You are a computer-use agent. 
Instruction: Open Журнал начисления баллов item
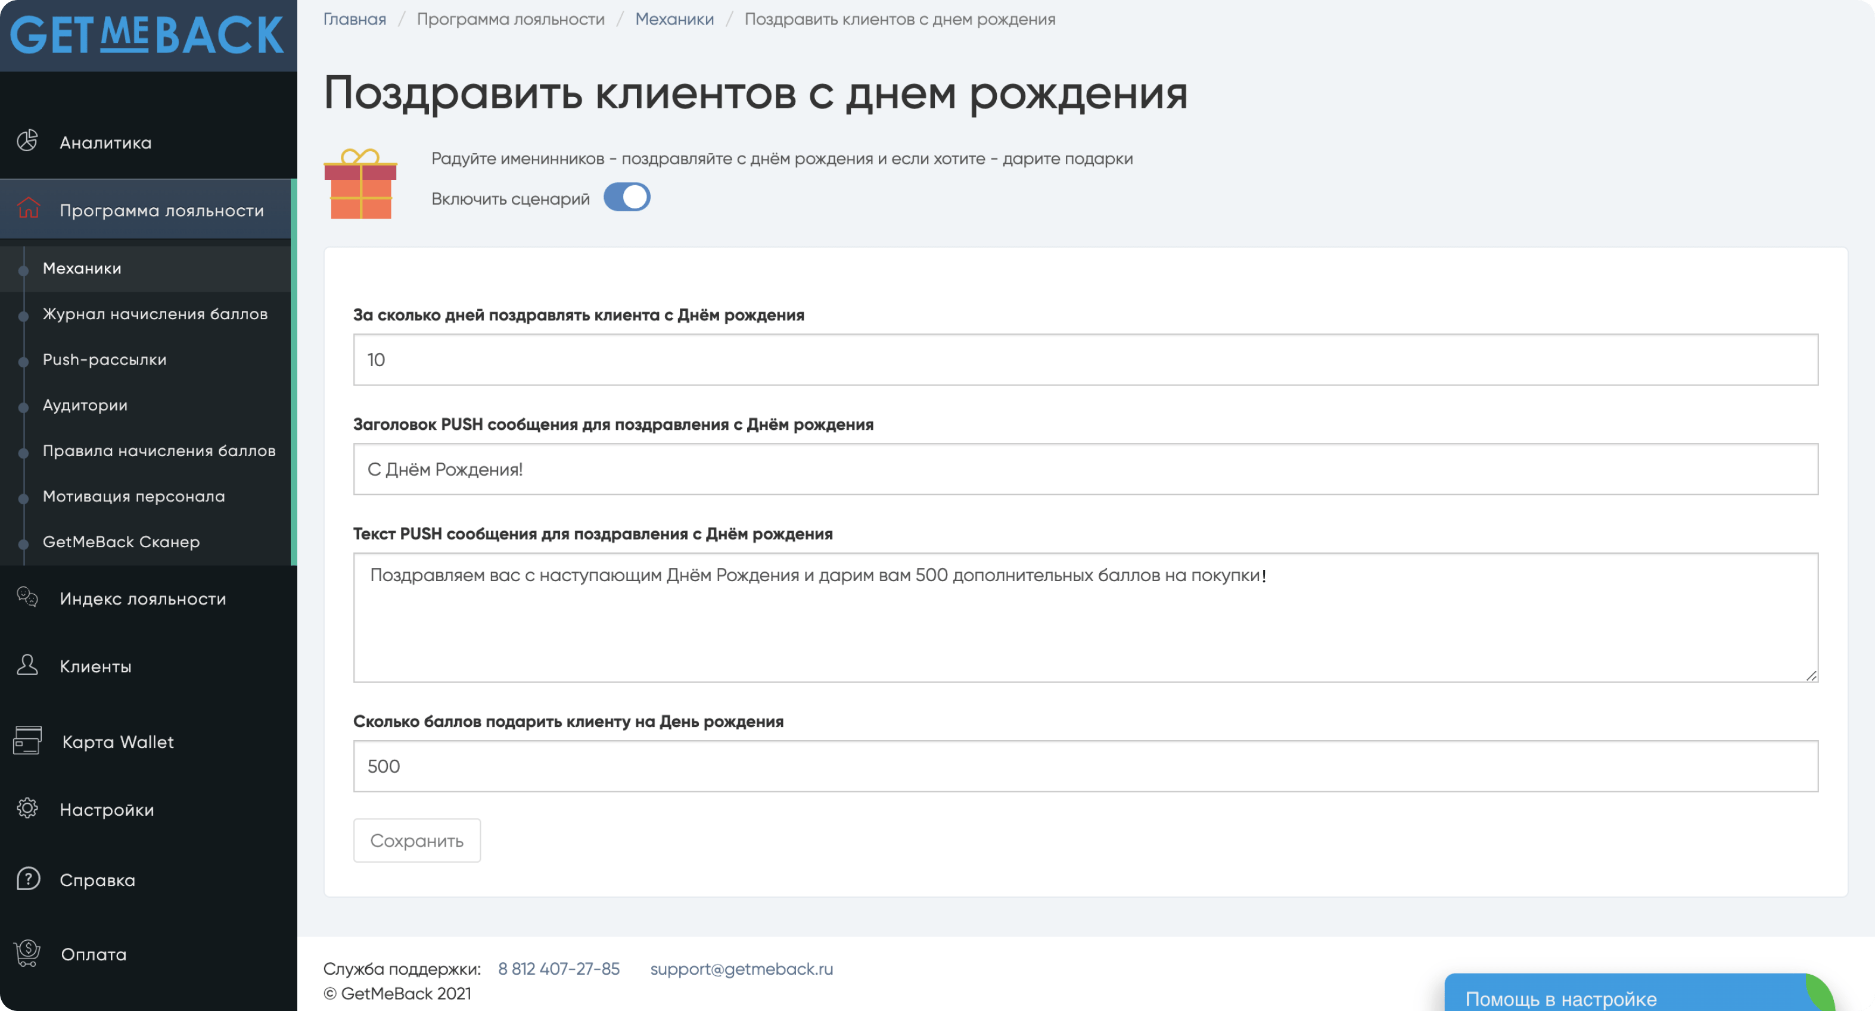[x=155, y=314]
